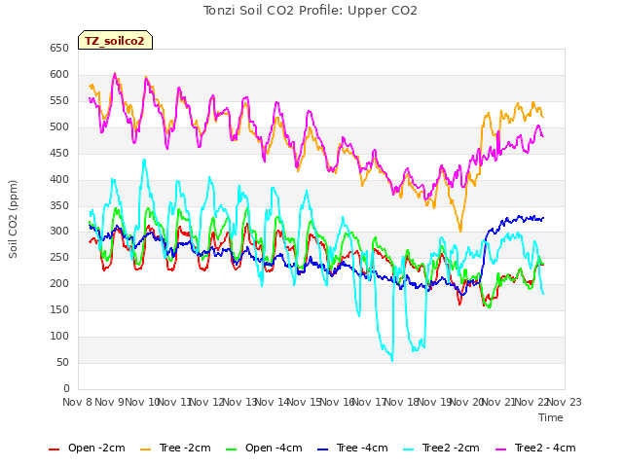Click the Time axis label
The width and height of the screenshot is (623, 467).
(x=551, y=417)
